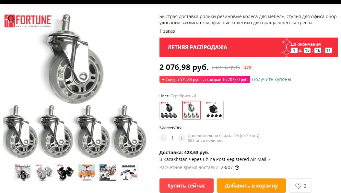Choose the black round caster color option
The height and width of the screenshot is (193, 341).
(x=214, y=110)
